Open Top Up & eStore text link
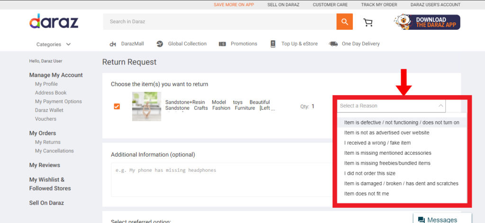 pos(299,44)
